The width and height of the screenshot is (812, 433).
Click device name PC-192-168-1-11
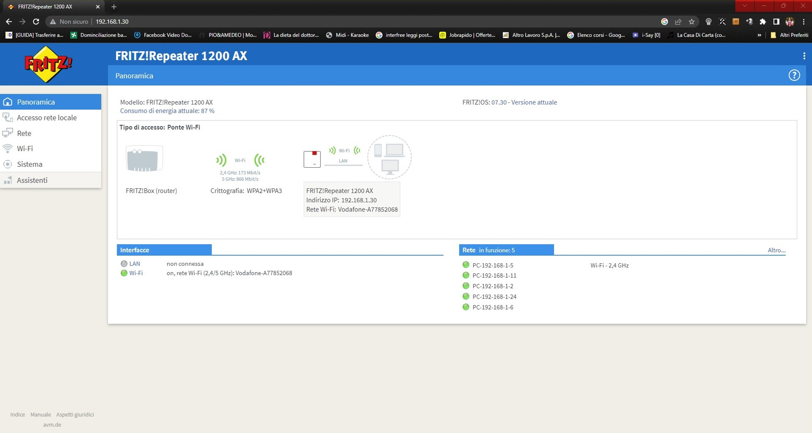coord(495,275)
